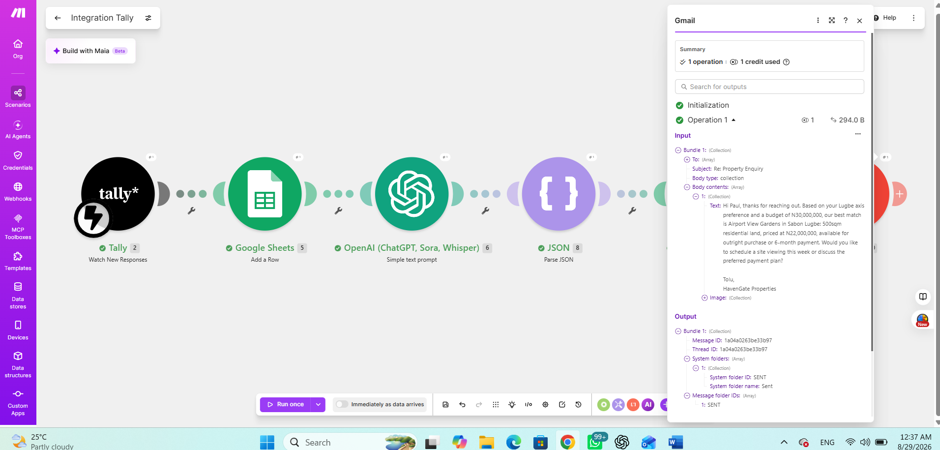Expand the Image collection
The width and height of the screenshot is (940, 450).
(x=705, y=298)
